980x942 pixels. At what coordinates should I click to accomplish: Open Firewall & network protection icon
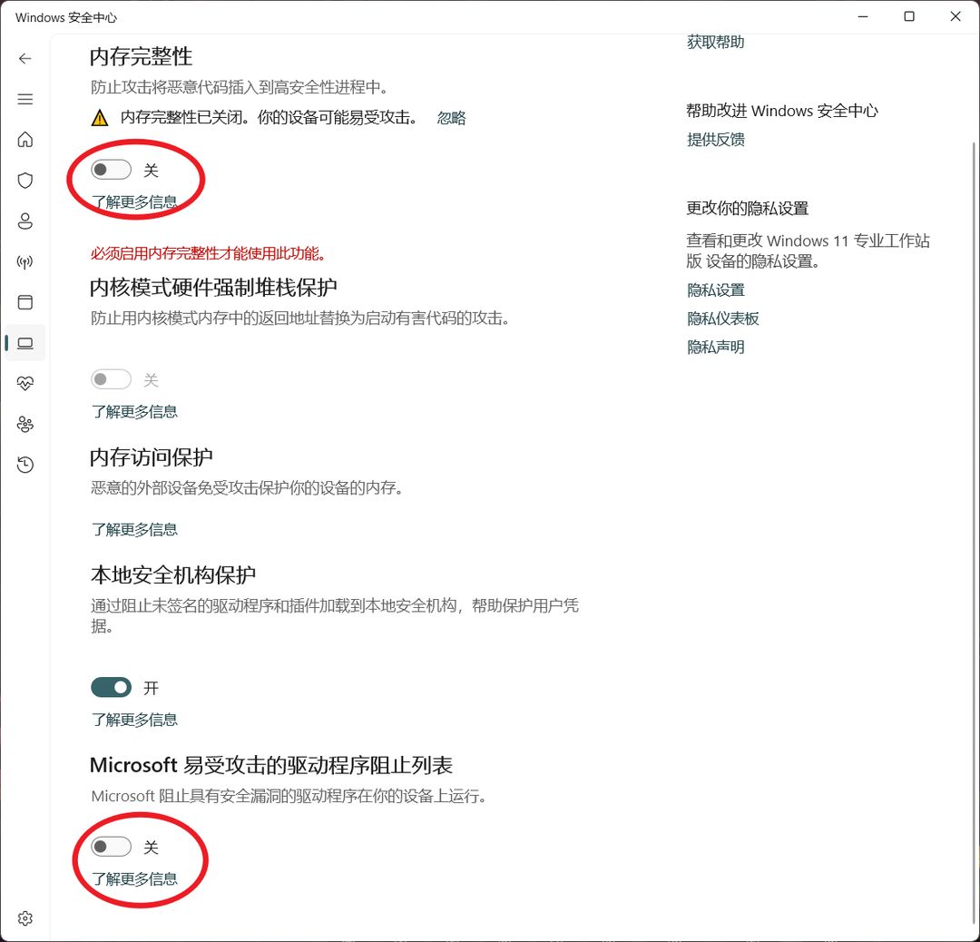[x=25, y=262]
